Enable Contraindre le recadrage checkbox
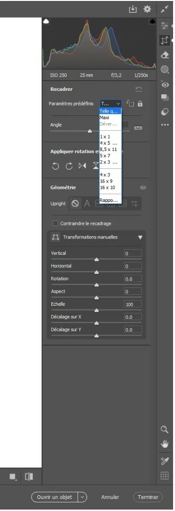Viewport: 175px width, 511px height. (x=55, y=224)
